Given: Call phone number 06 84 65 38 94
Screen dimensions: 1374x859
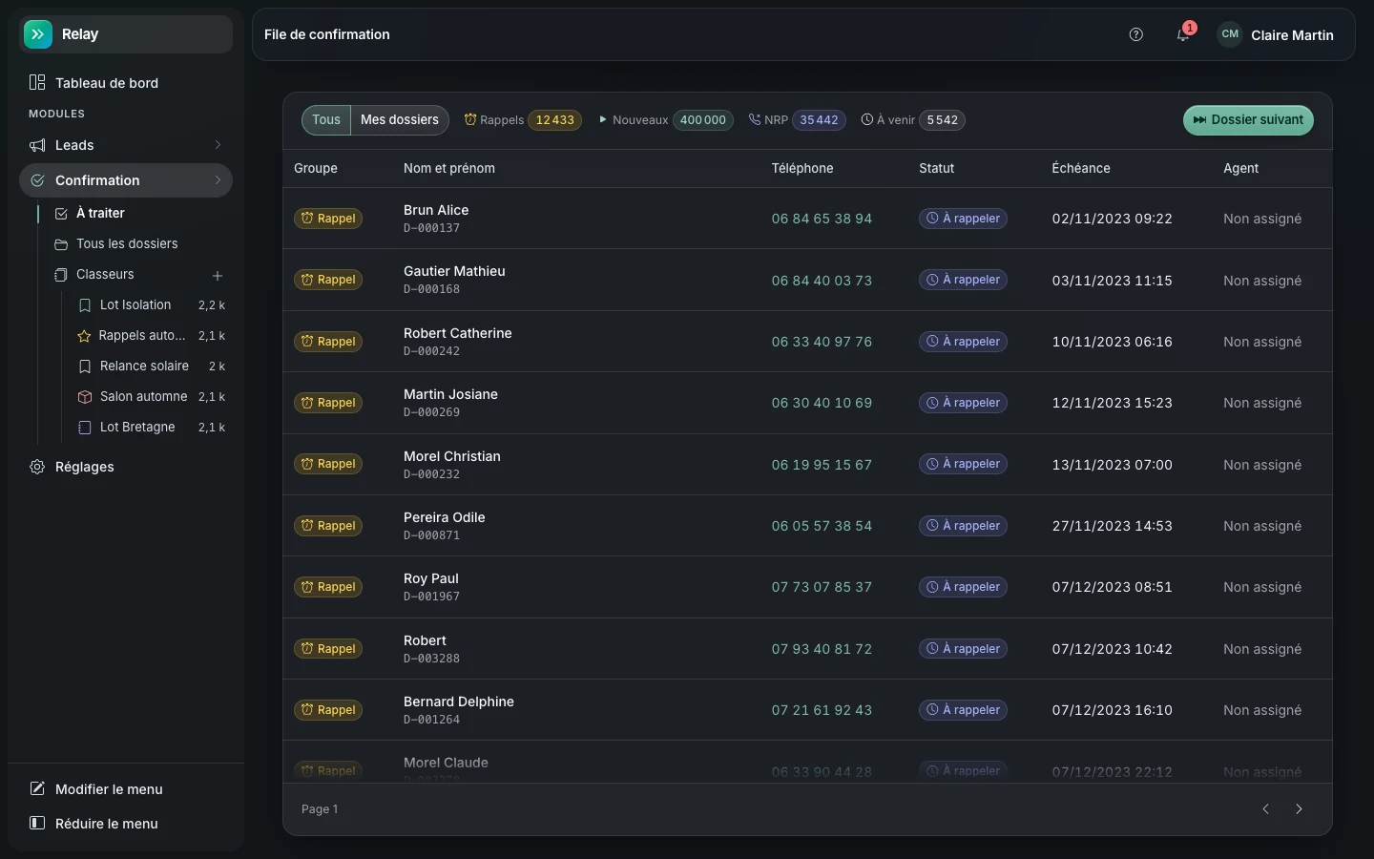Looking at the screenshot, I should pos(822,219).
